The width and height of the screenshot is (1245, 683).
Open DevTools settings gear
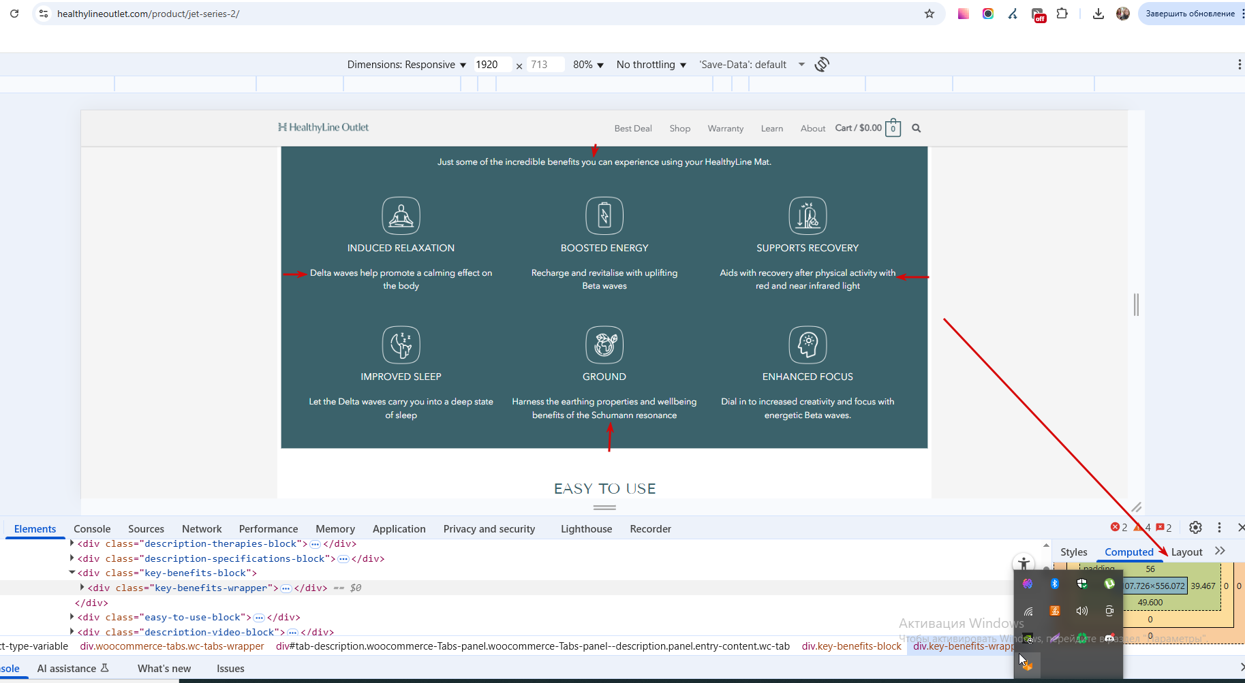click(x=1195, y=528)
